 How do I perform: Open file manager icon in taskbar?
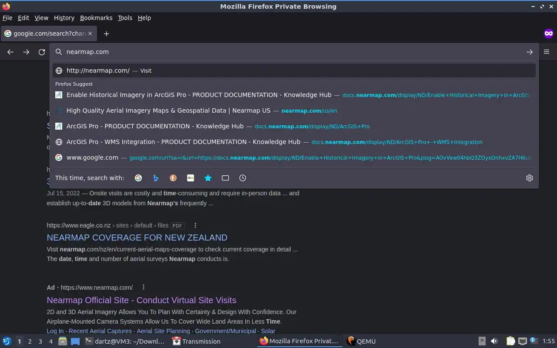tap(63, 341)
